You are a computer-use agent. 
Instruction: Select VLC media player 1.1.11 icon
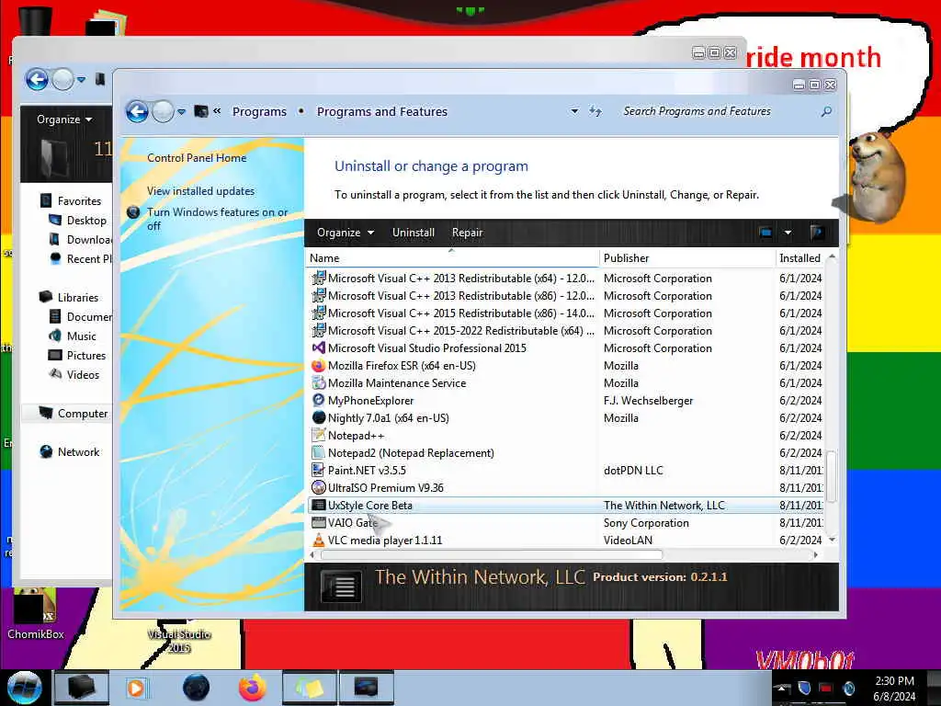pos(319,540)
